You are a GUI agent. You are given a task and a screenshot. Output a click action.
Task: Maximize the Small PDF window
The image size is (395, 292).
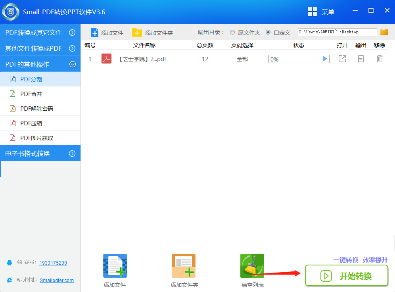[x=371, y=10]
